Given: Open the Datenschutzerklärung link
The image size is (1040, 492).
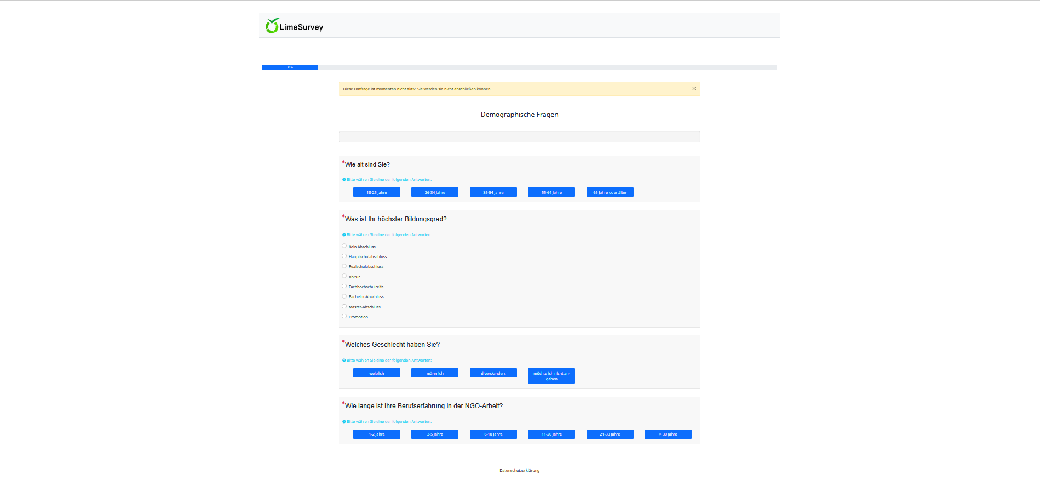Looking at the screenshot, I should coord(519,470).
